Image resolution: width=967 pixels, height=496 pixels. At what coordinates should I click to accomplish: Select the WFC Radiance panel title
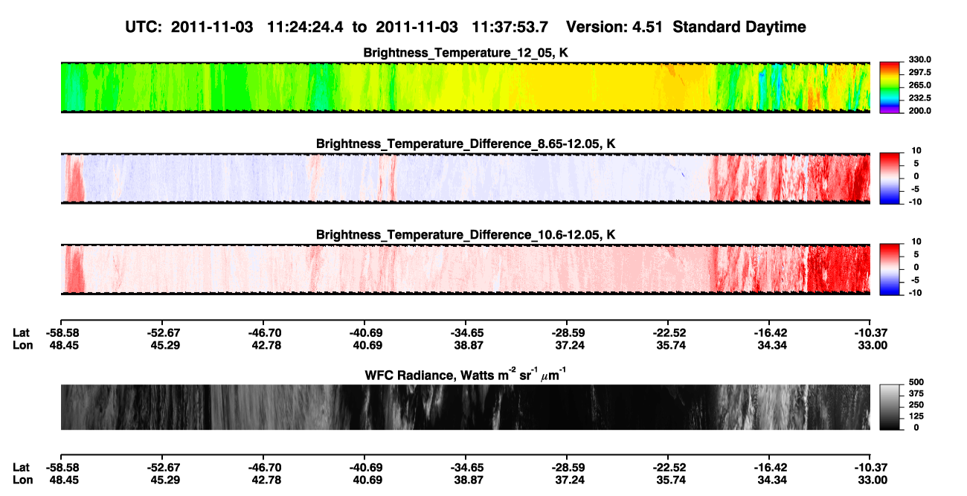click(x=466, y=374)
